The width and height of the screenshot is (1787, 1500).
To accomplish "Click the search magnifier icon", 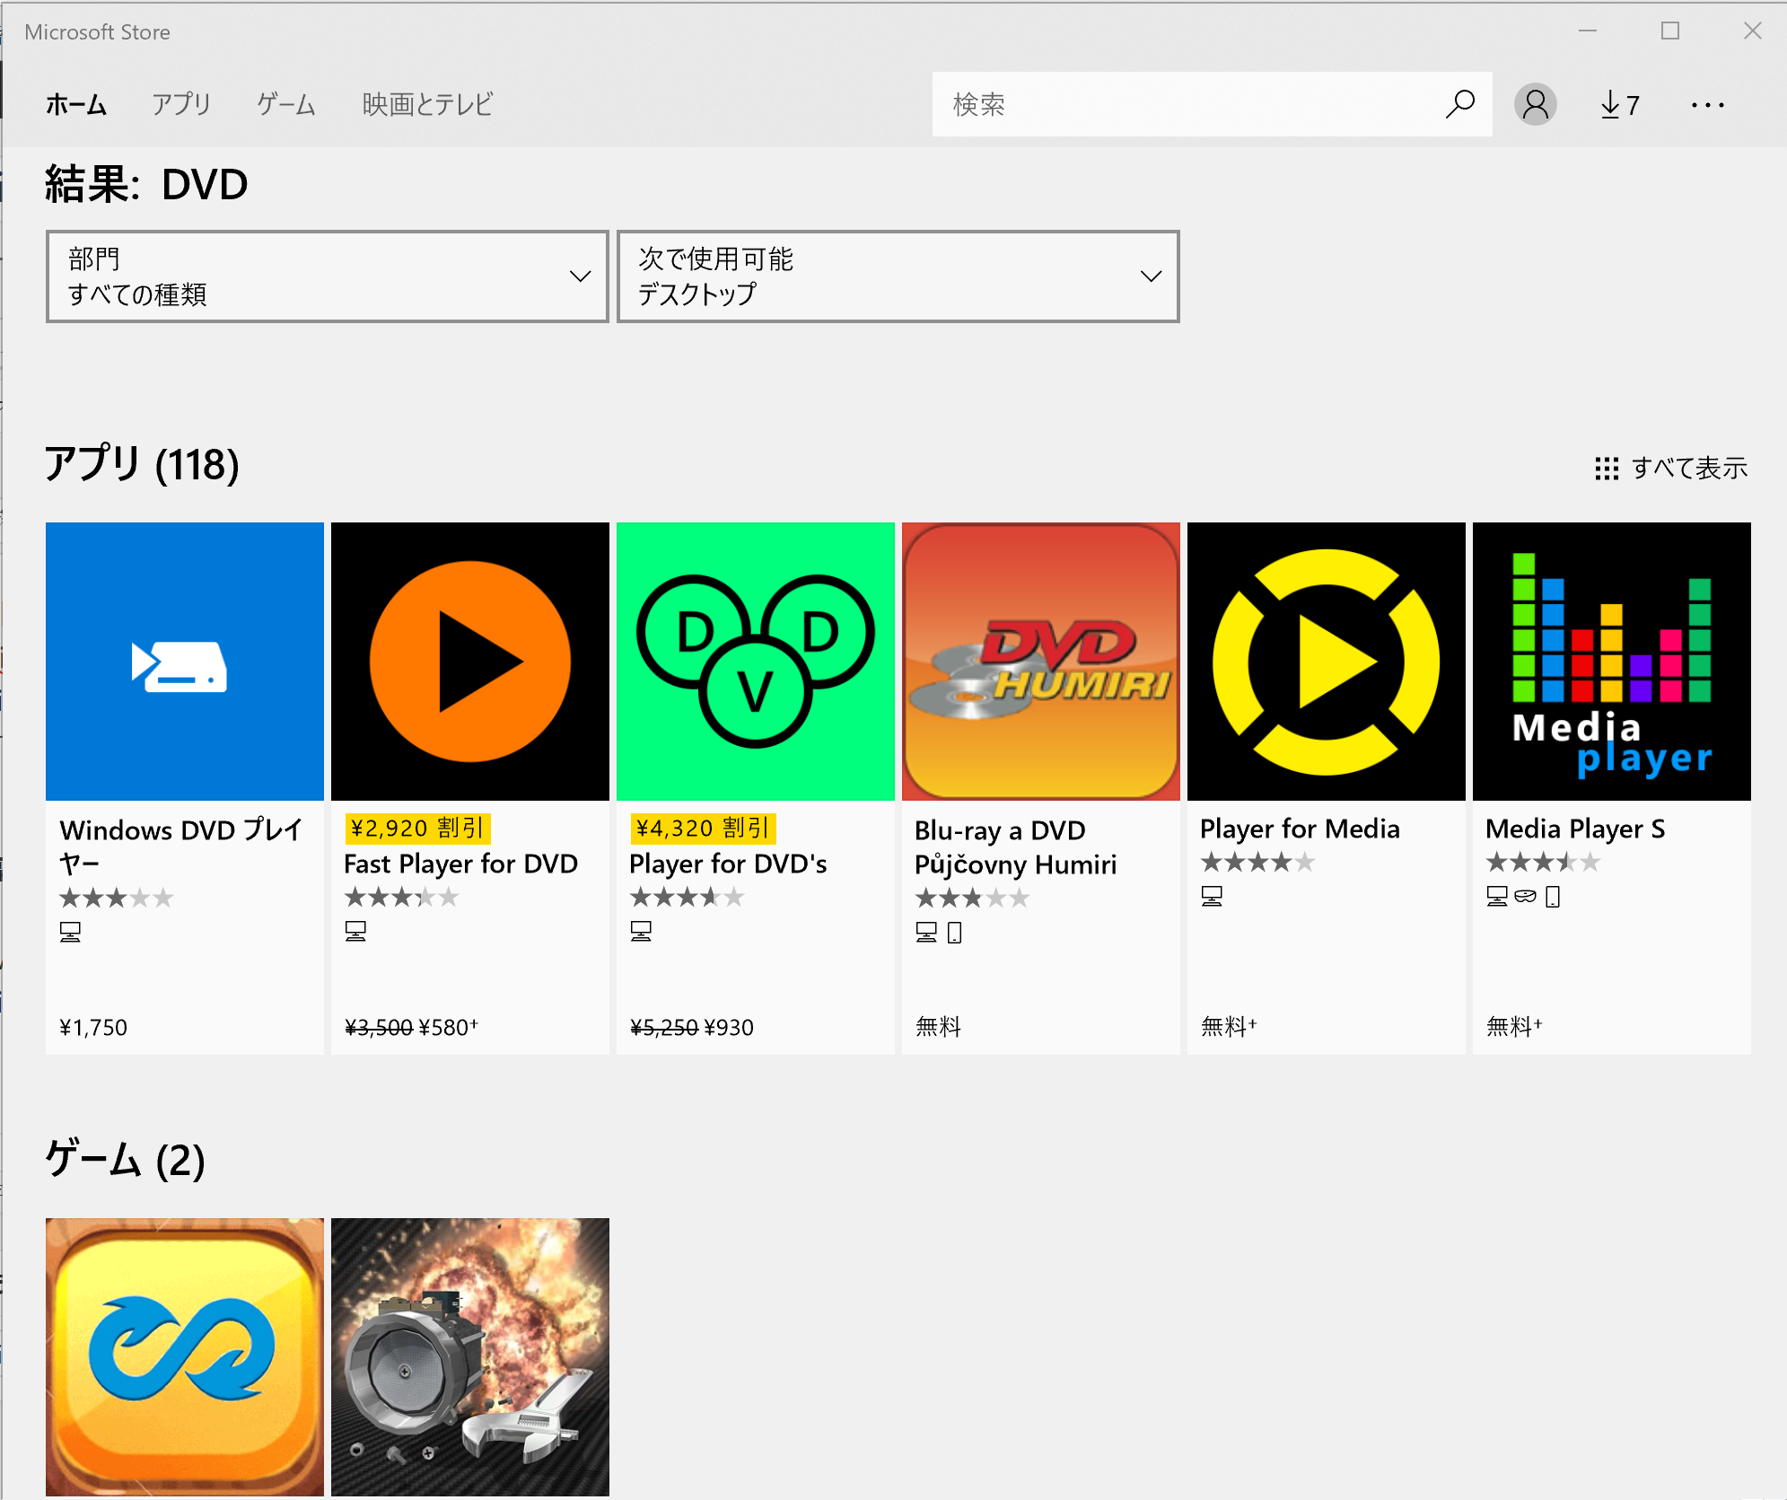I will point(1457,104).
